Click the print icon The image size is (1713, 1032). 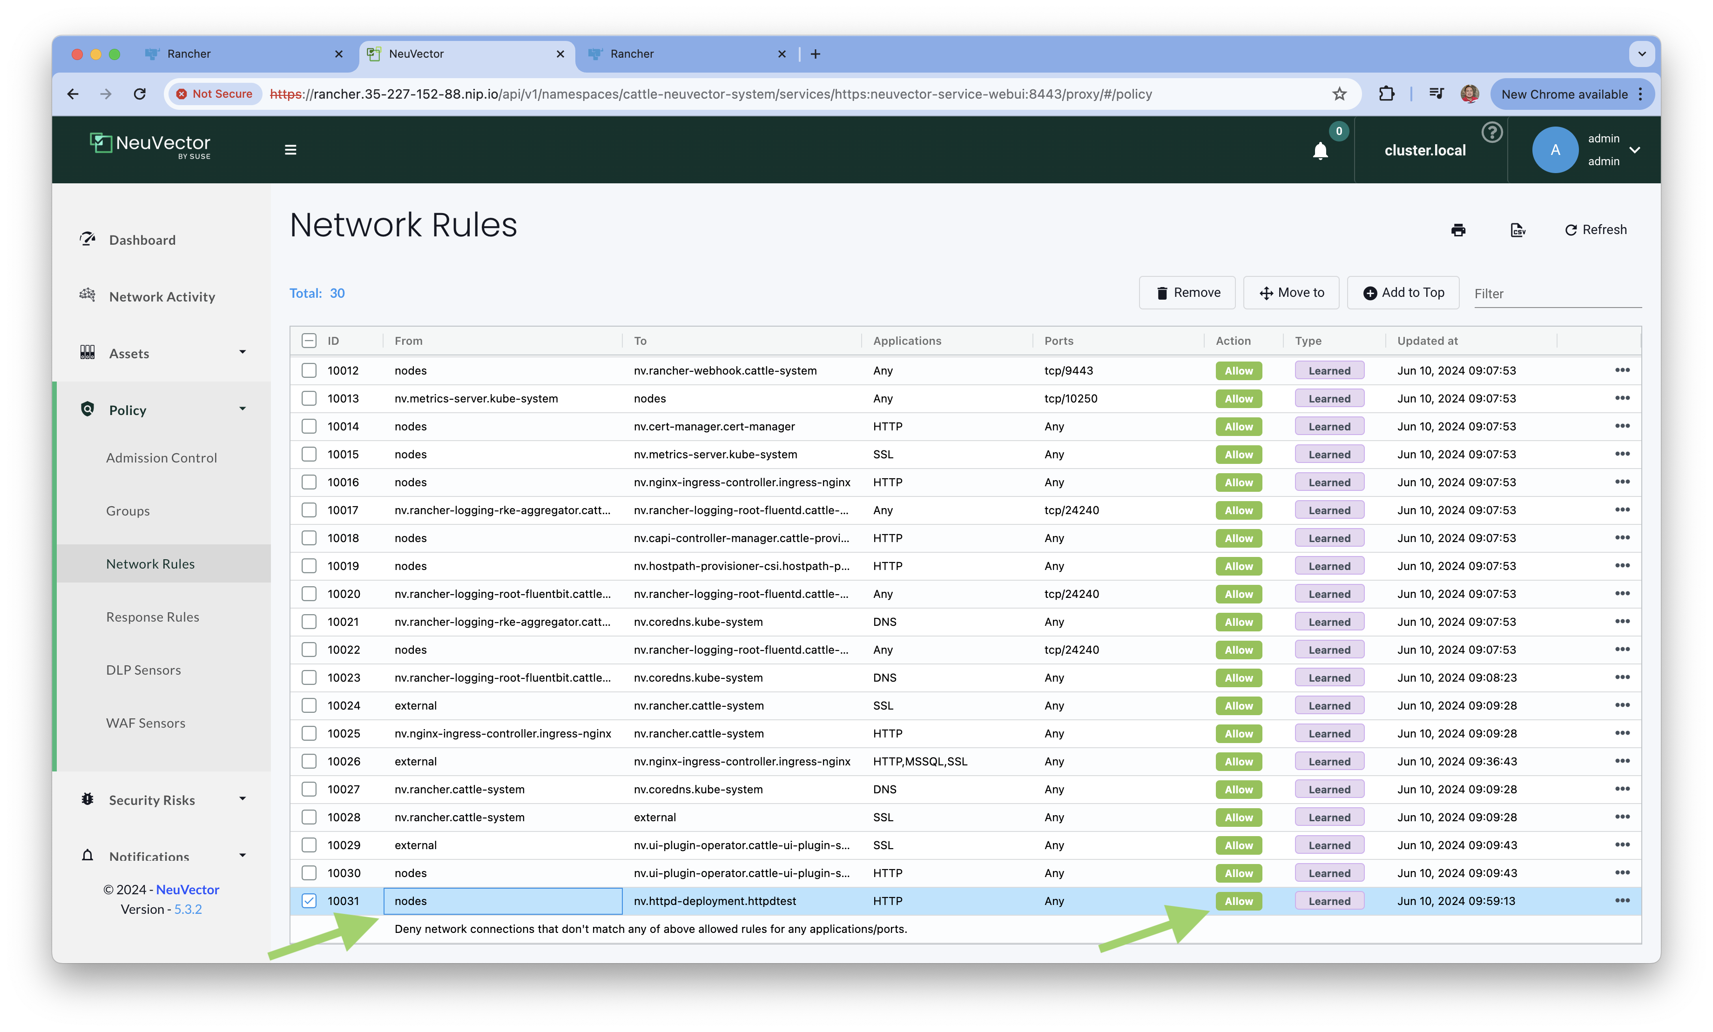pyautogui.click(x=1458, y=230)
